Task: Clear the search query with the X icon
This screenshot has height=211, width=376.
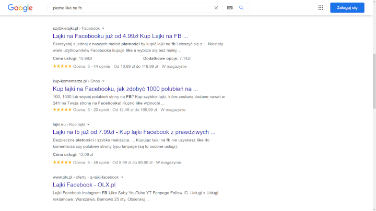Action: point(216,8)
